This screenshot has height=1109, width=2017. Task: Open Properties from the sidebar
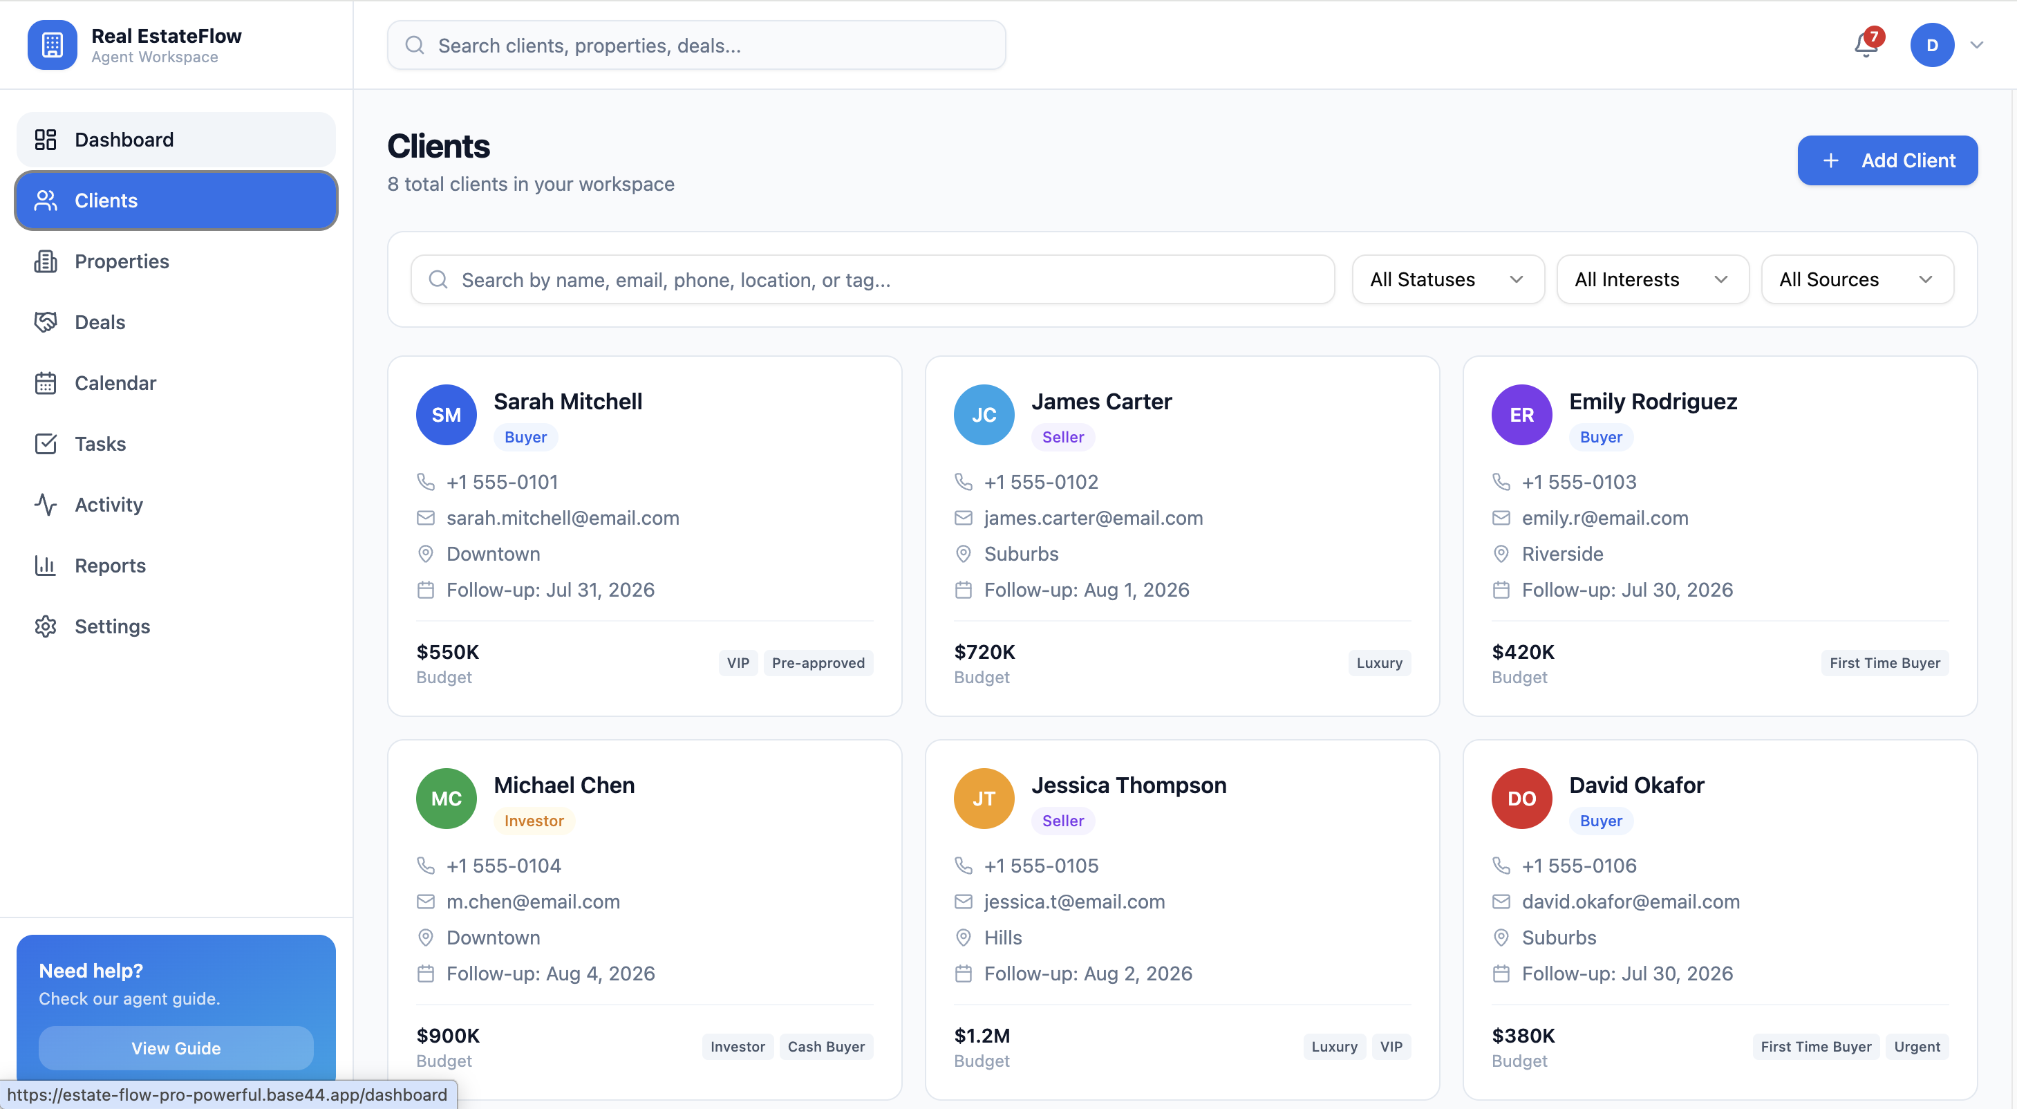tap(176, 261)
